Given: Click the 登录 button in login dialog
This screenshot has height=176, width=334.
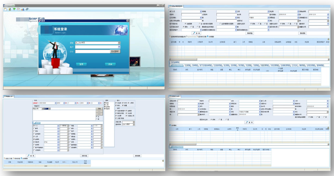Looking at the screenshot, I should click(x=81, y=64).
